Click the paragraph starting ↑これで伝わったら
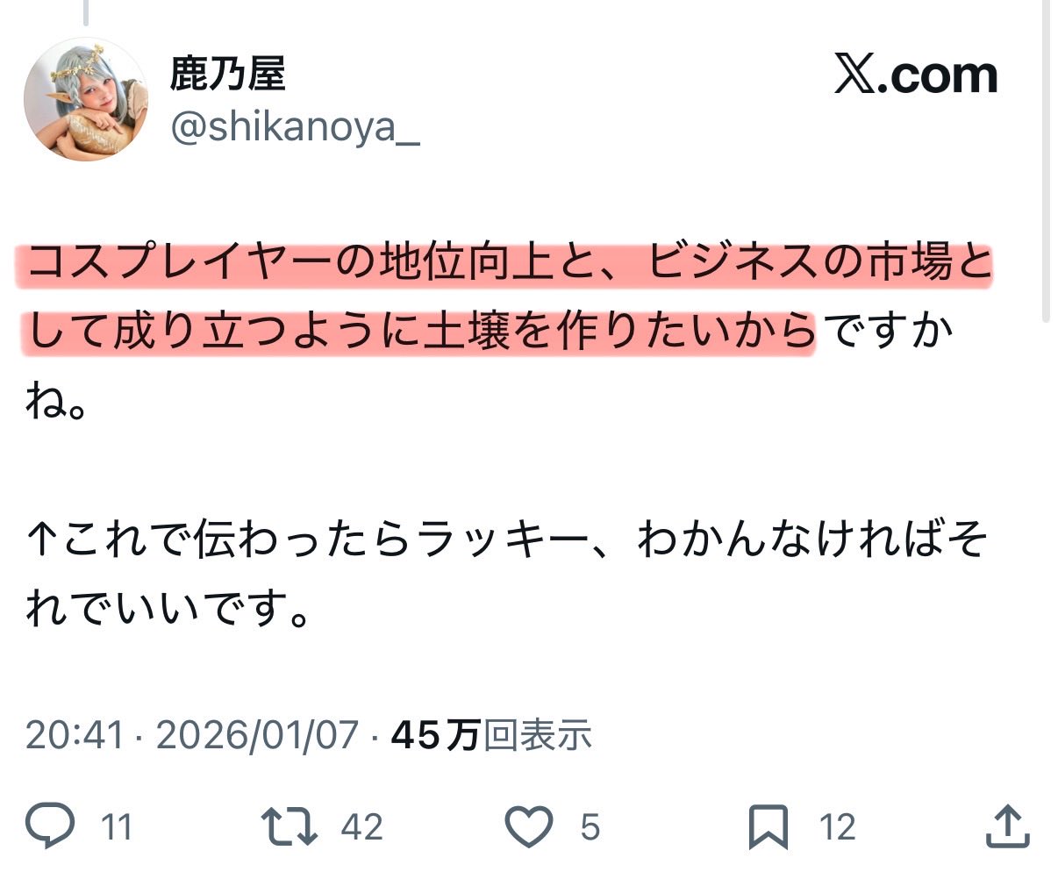1058x879 pixels. point(507,575)
